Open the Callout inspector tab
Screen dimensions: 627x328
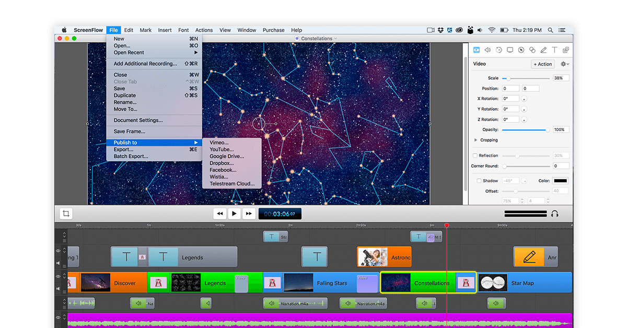pos(521,50)
